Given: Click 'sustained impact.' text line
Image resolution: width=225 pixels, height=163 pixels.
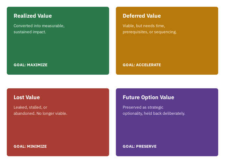Looking at the screenshot, I should tap(30, 32).
